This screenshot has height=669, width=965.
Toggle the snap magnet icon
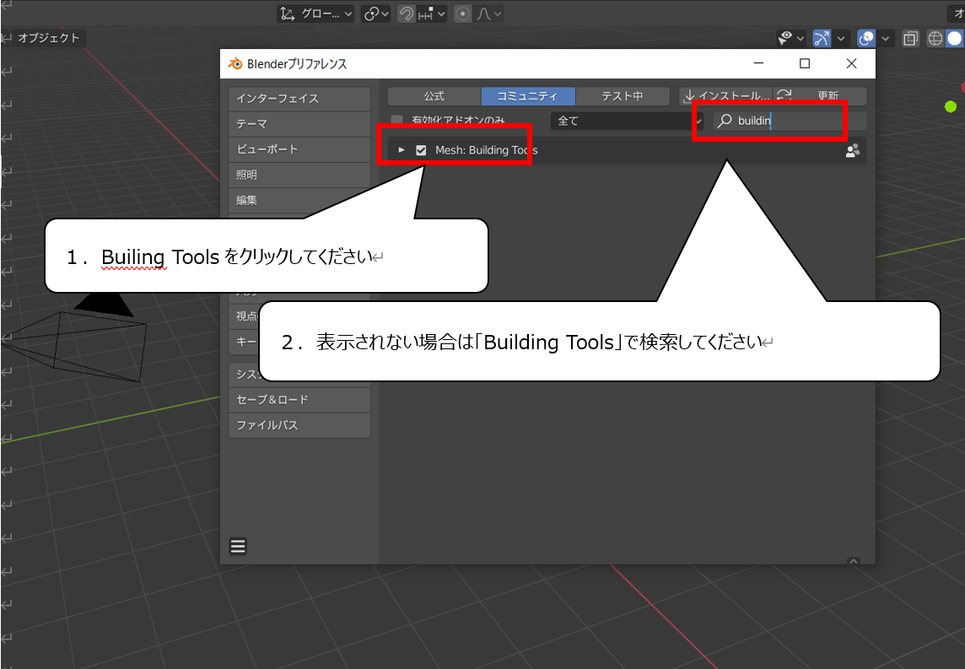click(x=407, y=13)
